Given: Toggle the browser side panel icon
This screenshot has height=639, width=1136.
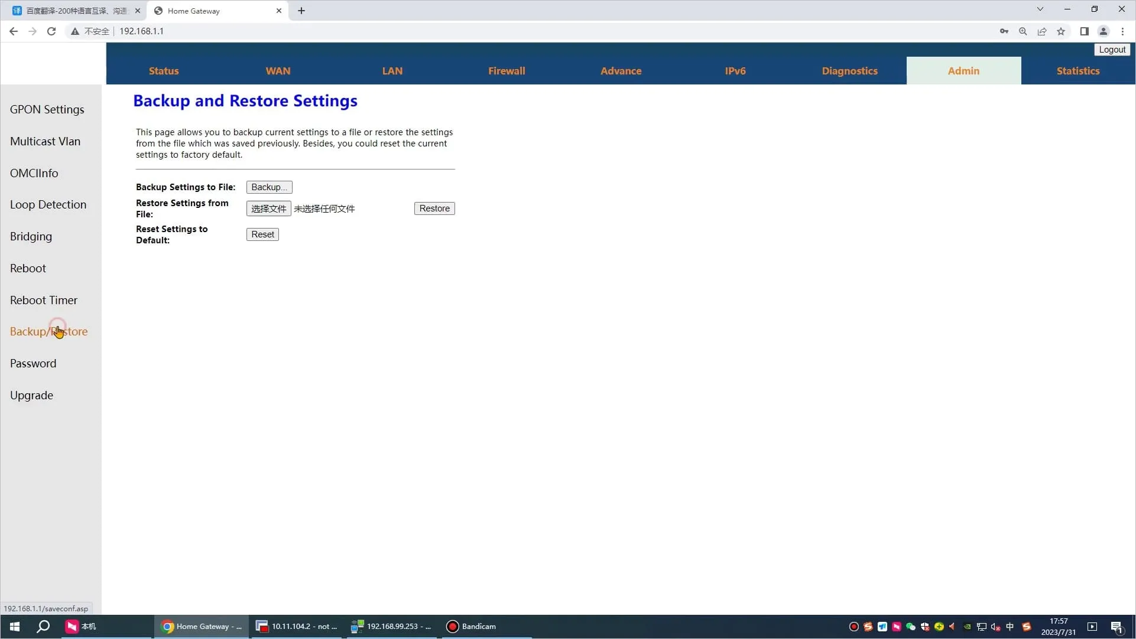Looking at the screenshot, I should tap(1084, 31).
